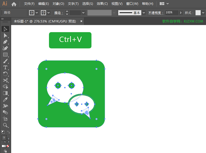Viewport: 206px width, 153px height.
Task: Select the Artboard tool
Action: 5,119
